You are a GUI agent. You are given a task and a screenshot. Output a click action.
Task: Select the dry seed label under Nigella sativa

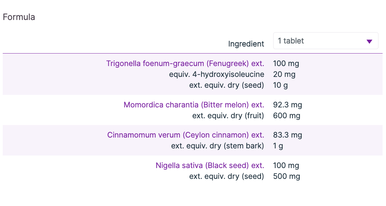226,176
